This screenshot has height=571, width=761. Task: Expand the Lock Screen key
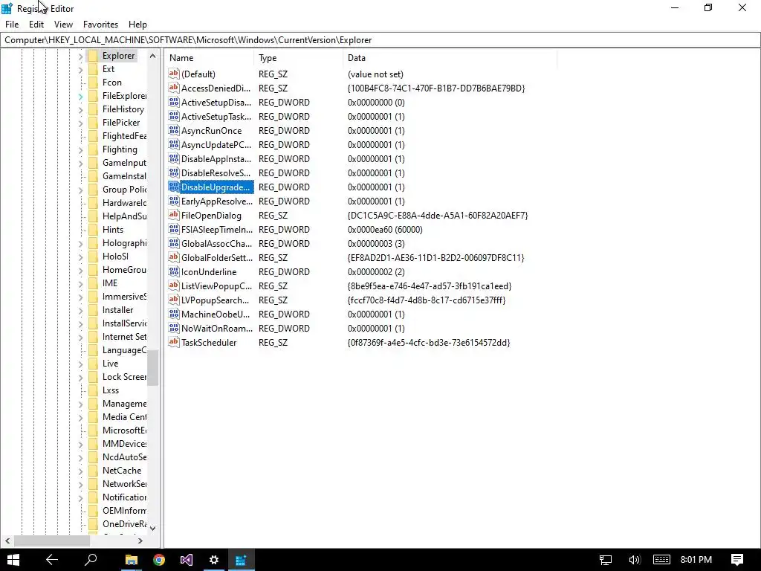pos(80,378)
